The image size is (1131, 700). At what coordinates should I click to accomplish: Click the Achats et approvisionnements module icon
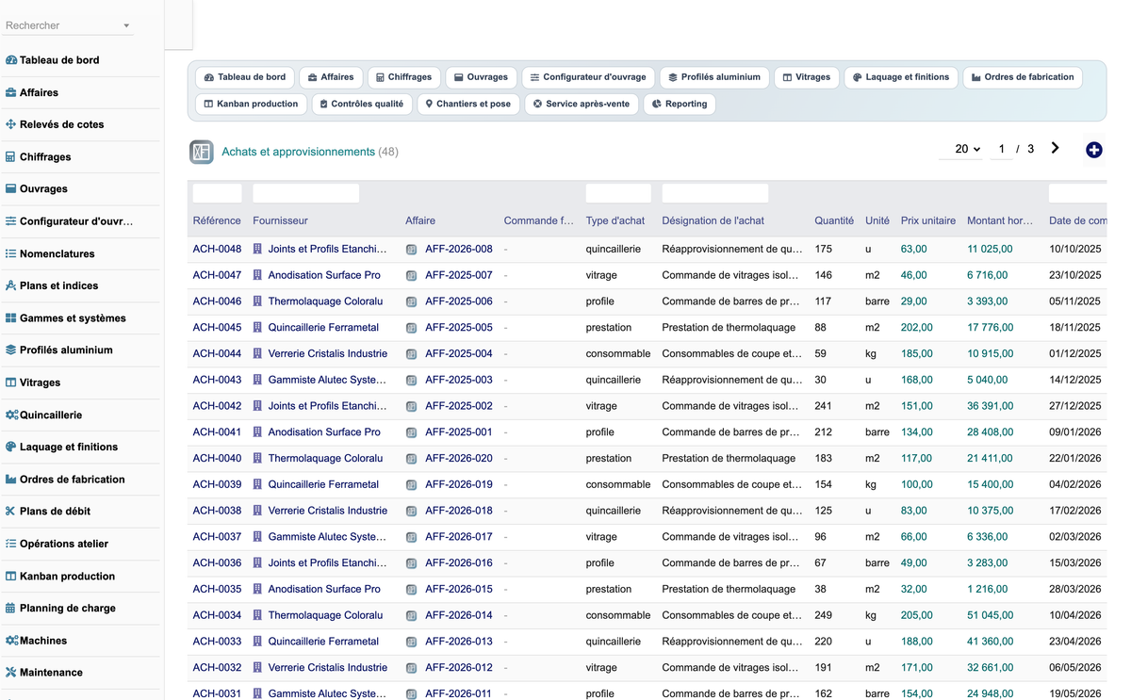tap(201, 152)
